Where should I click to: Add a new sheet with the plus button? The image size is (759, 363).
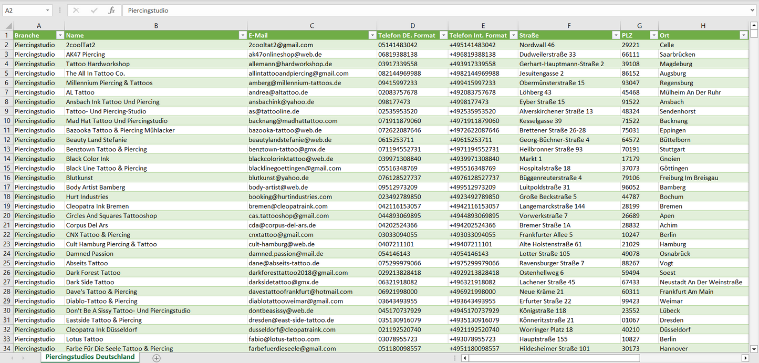(x=157, y=358)
